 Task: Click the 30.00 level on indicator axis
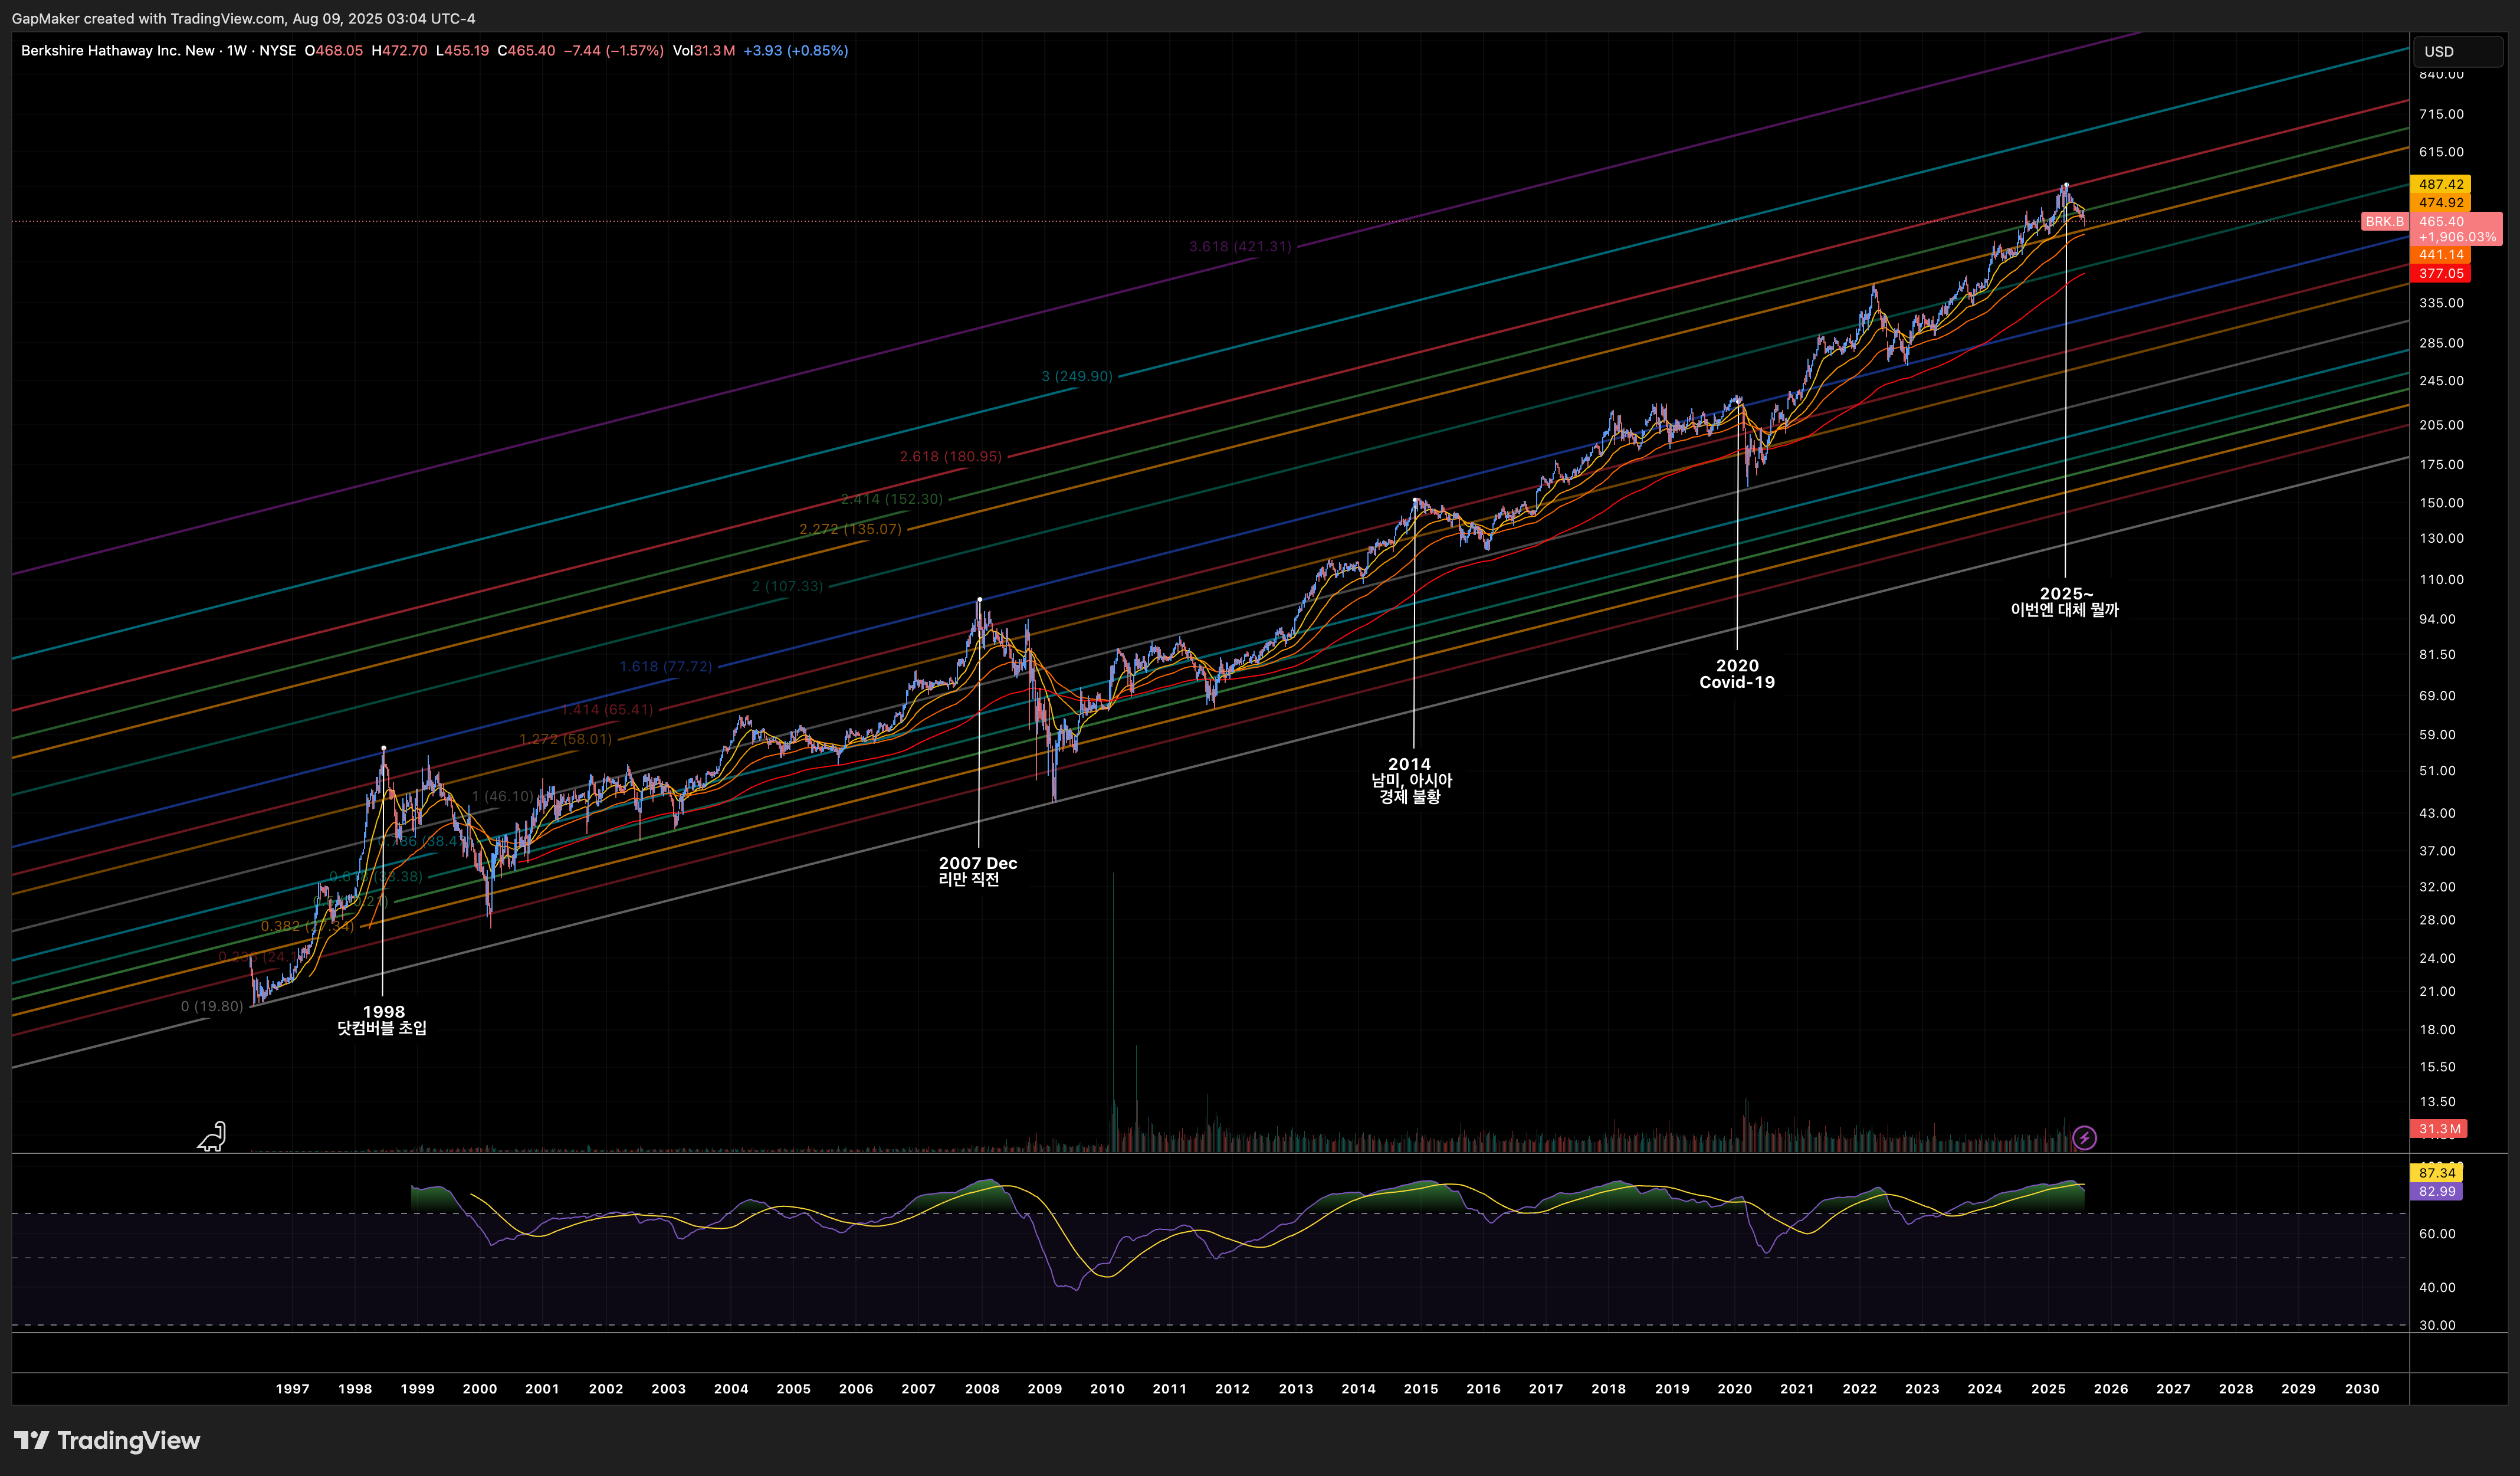pos(2437,1325)
